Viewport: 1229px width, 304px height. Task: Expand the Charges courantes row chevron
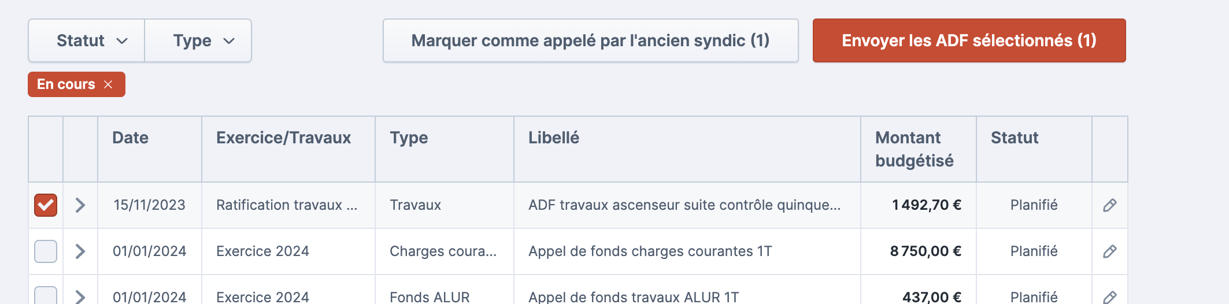(x=80, y=251)
